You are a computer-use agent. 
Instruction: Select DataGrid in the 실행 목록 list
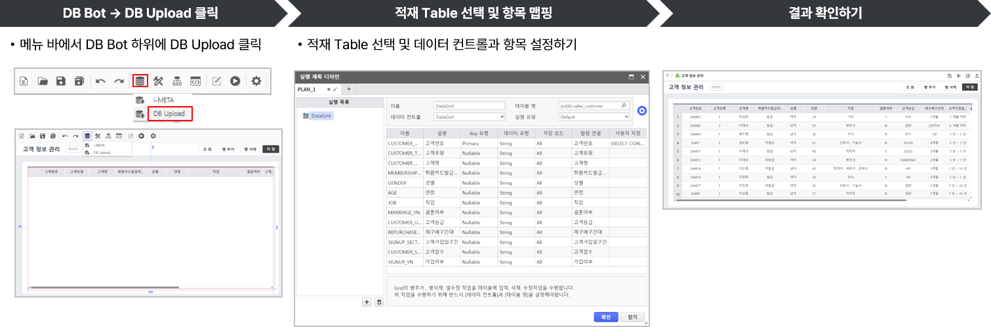coord(321,116)
